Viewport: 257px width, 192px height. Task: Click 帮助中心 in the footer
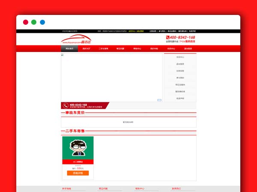140,188
